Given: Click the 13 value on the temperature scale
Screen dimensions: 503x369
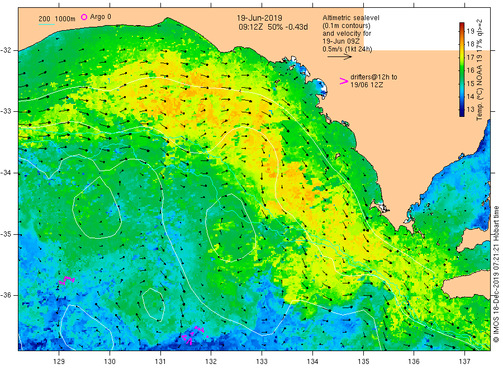Looking at the screenshot, I should click(x=470, y=110).
